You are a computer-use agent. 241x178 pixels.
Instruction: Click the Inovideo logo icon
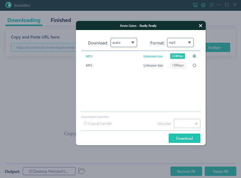[x=9, y=5]
